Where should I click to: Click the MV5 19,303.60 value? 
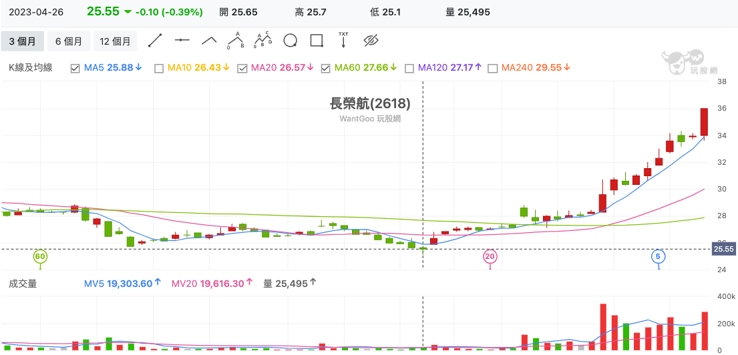(x=123, y=284)
